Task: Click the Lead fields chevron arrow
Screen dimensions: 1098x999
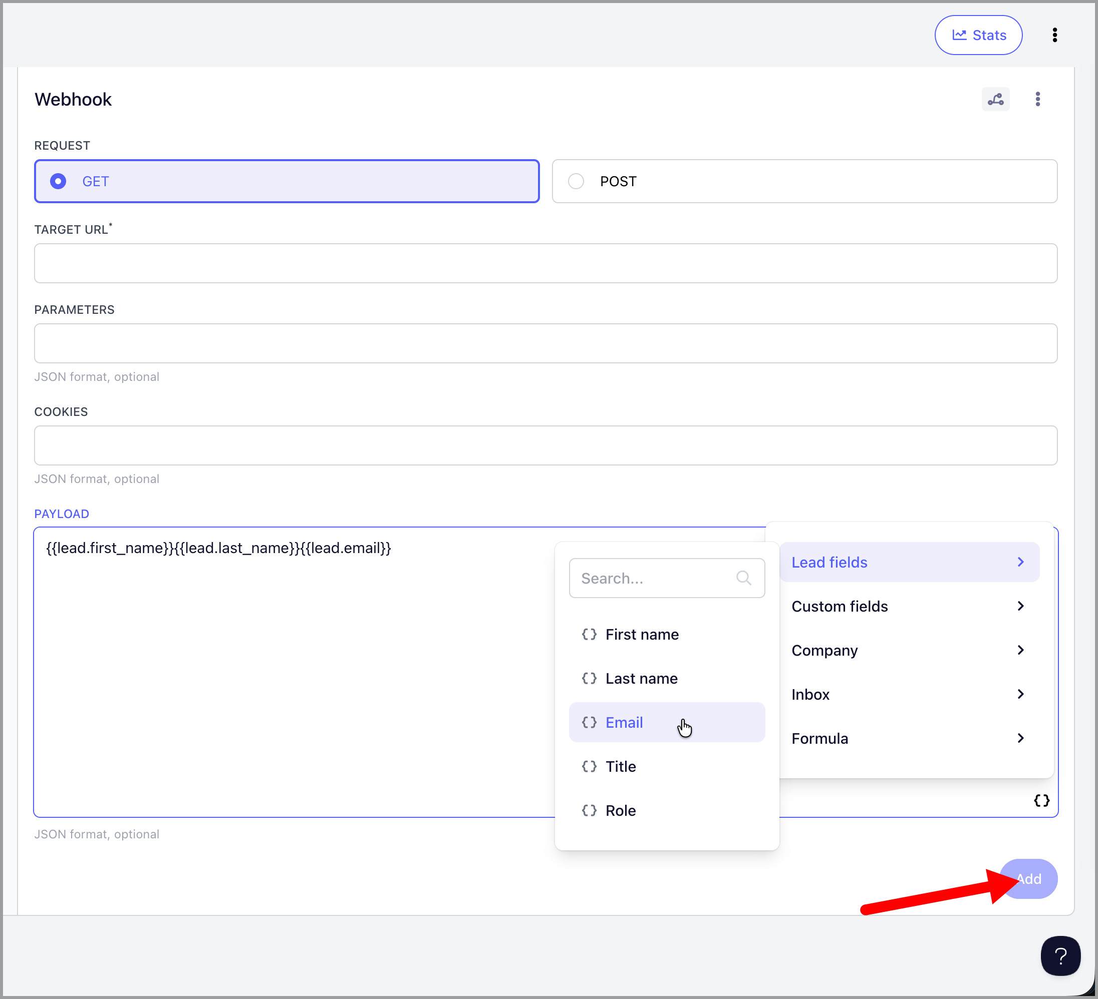Action: (1021, 562)
